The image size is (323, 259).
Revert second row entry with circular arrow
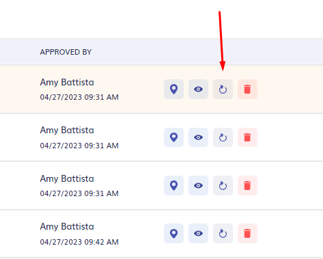[223, 137]
